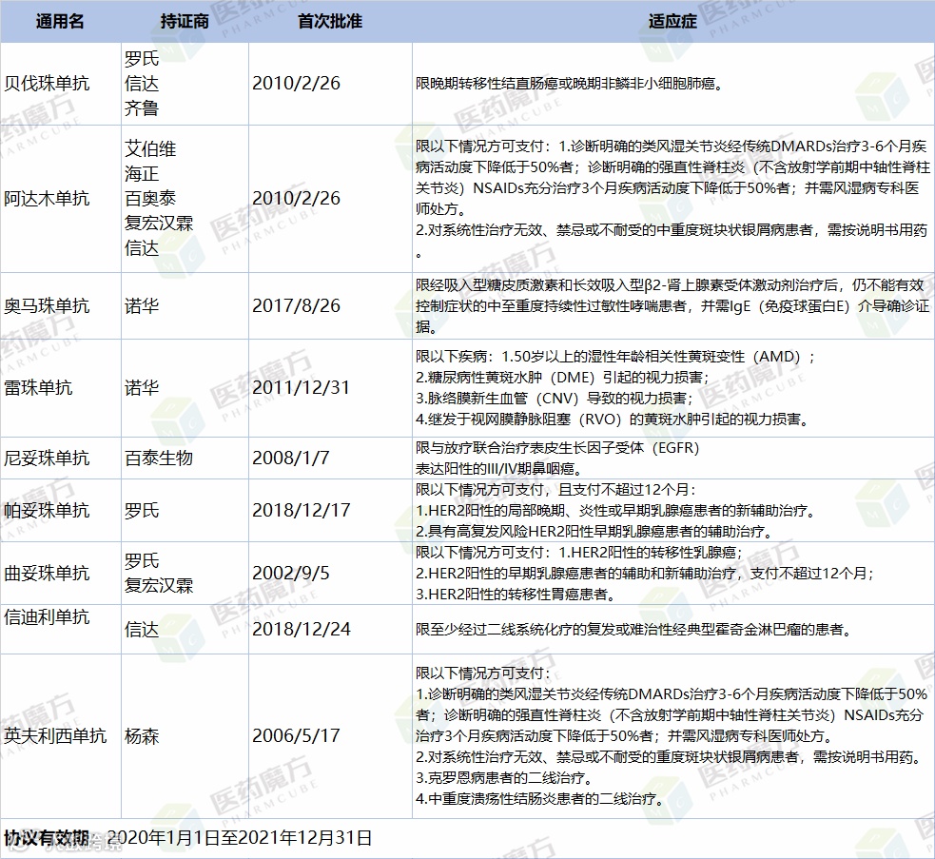935x859 pixels.
Task: Click the approval date 2018/12/24
Action: (x=302, y=629)
